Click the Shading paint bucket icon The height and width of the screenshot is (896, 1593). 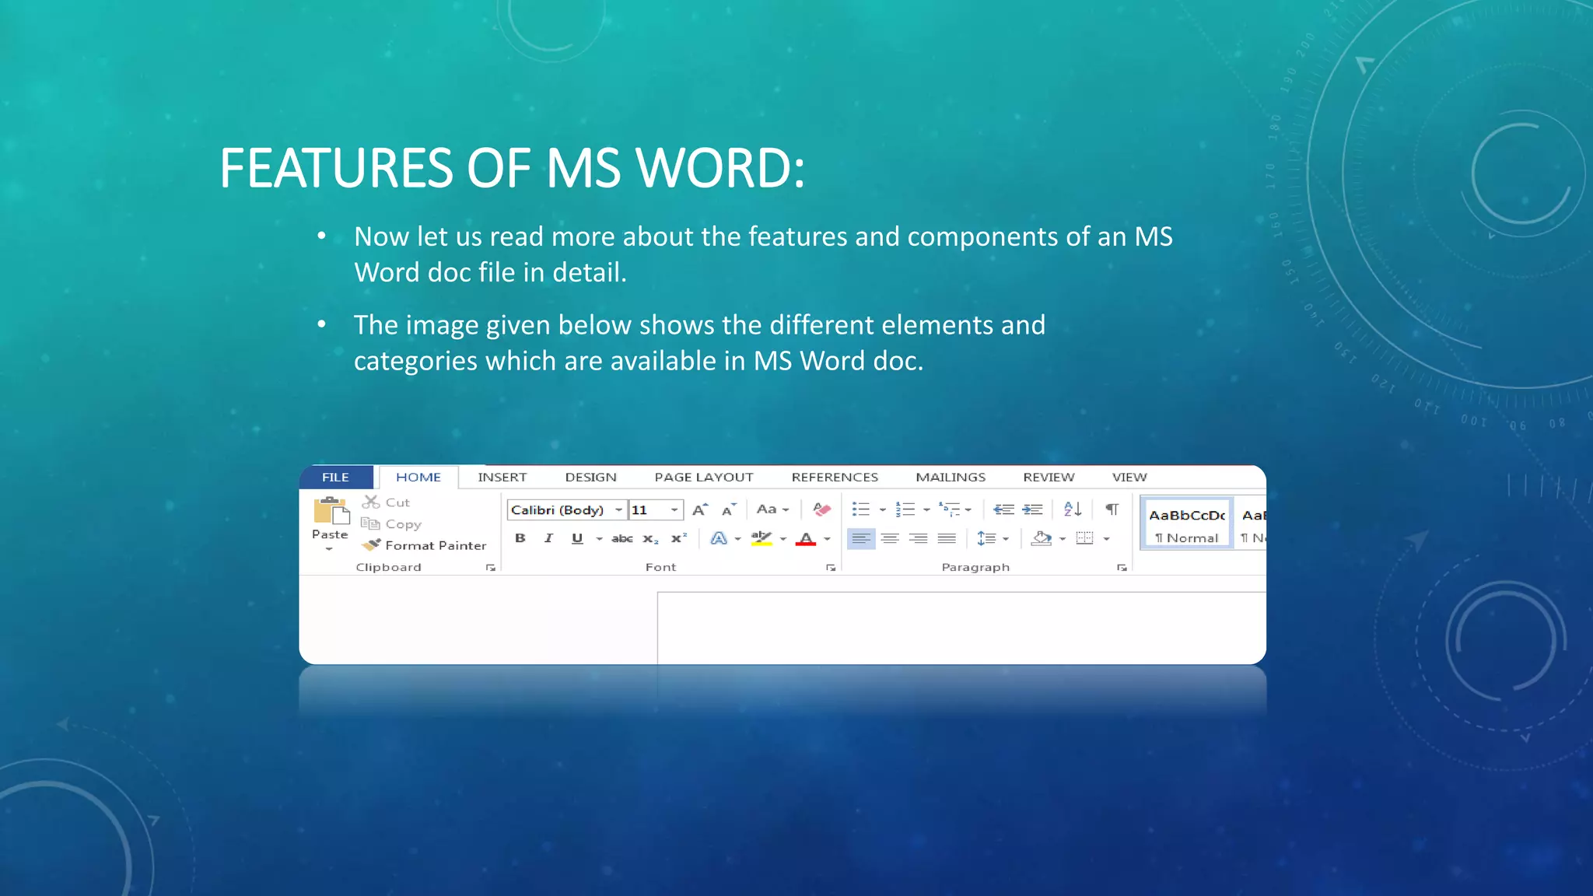tap(1042, 538)
